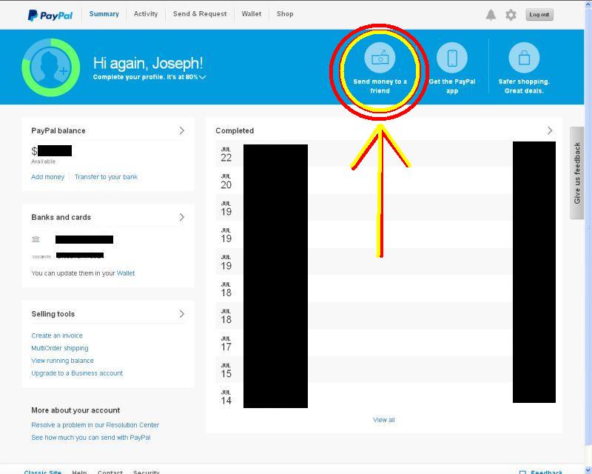Open the Summary tab

[104, 14]
